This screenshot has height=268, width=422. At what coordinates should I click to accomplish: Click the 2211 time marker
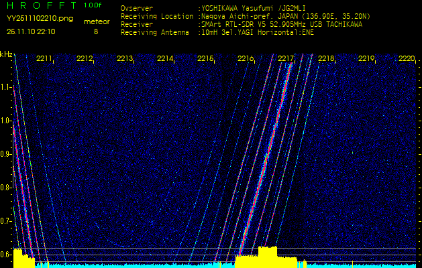[x=44, y=59]
